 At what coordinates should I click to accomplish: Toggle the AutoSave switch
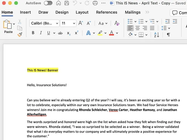pos(48,3)
